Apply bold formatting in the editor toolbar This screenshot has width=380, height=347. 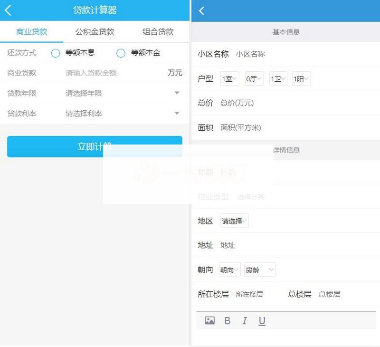tap(227, 320)
